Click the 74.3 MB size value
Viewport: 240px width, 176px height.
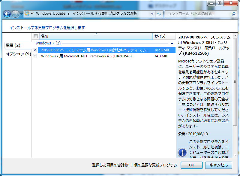160,56
